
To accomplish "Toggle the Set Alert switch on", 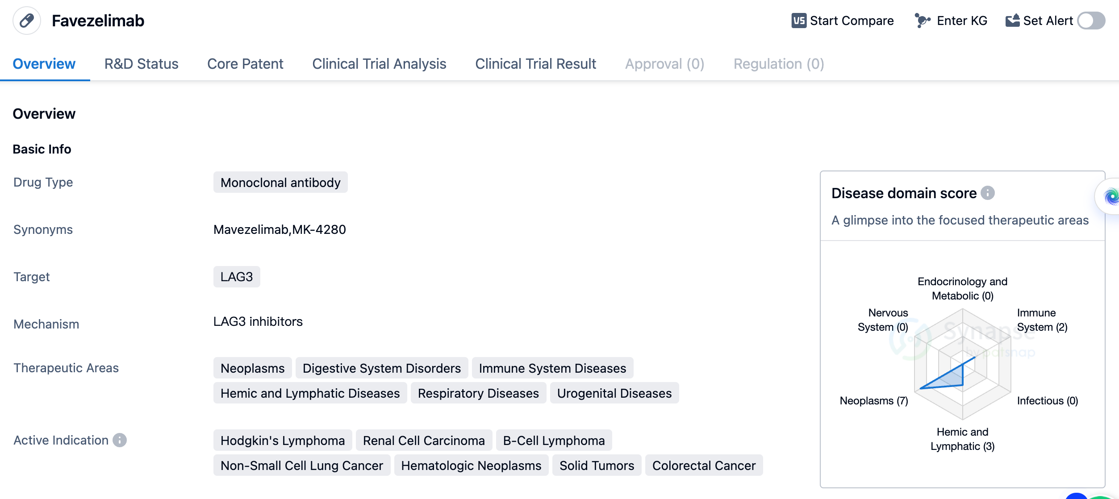I will click(1091, 21).
